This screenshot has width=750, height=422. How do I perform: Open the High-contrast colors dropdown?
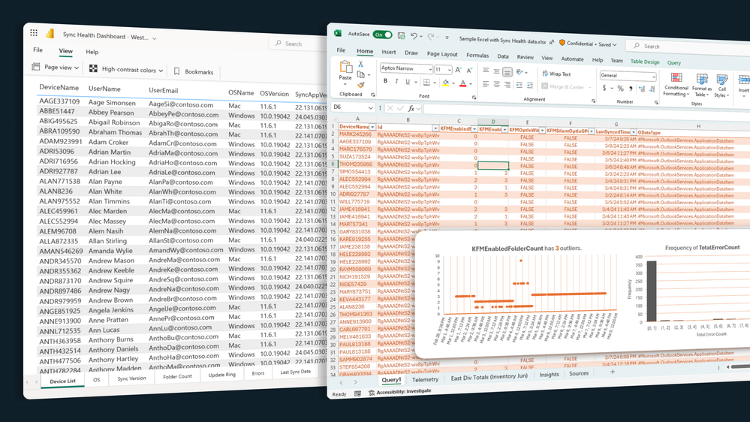click(x=126, y=69)
